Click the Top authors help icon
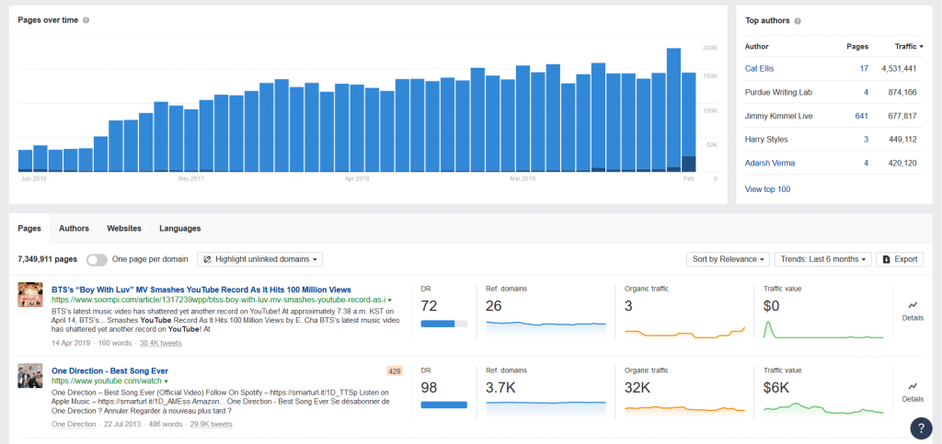This screenshot has height=444, width=942. click(x=798, y=21)
